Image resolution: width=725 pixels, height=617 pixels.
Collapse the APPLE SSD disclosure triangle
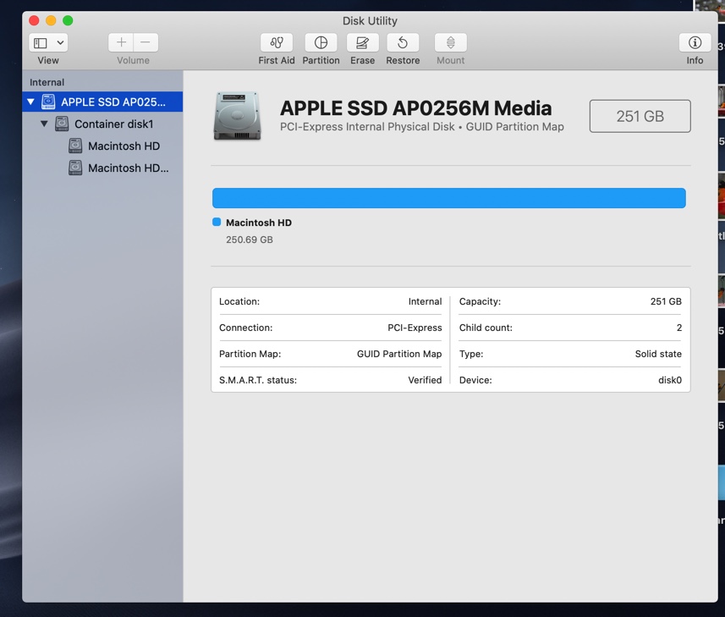click(31, 102)
